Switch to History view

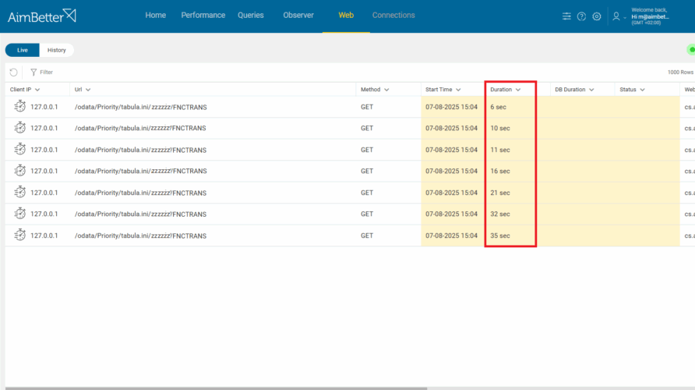[57, 50]
